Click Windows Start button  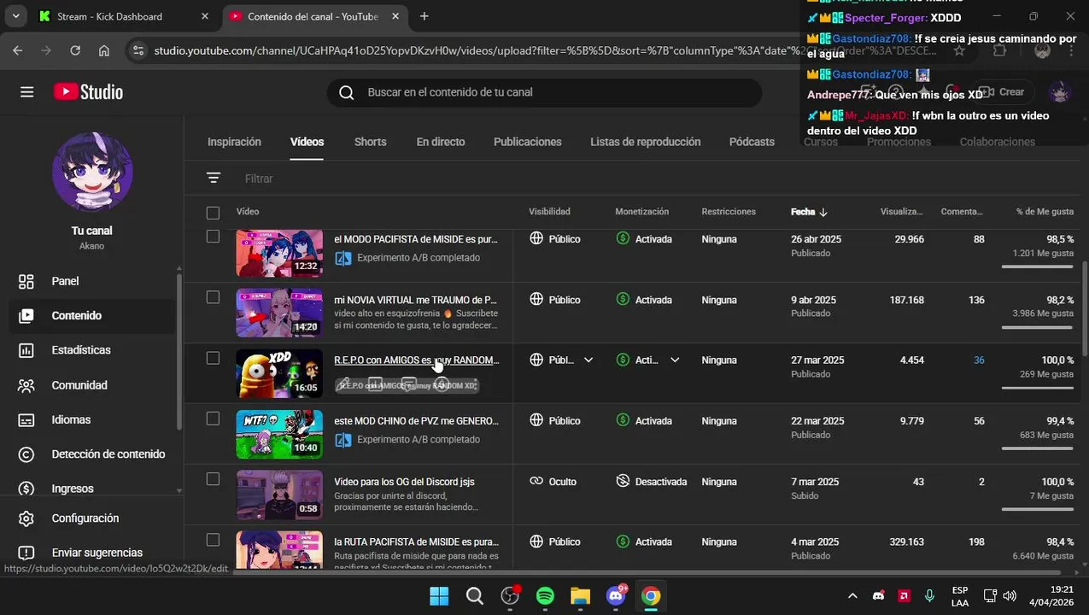tap(439, 596)
